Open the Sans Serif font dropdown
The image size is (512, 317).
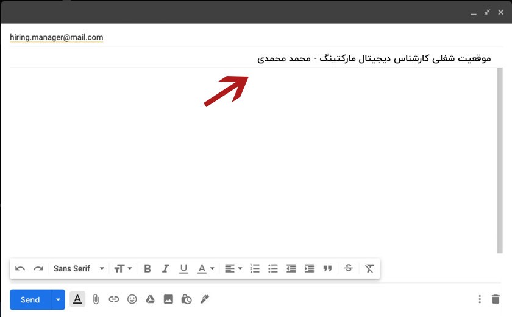[79, 268]
